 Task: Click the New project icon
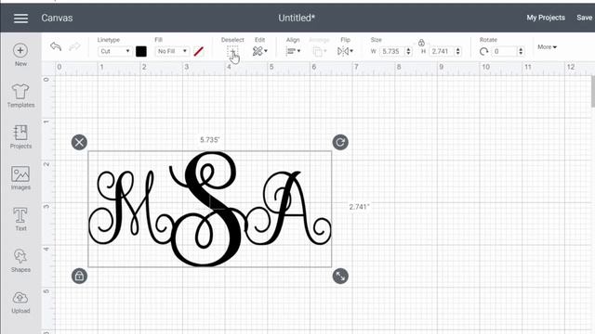point(20,50)
